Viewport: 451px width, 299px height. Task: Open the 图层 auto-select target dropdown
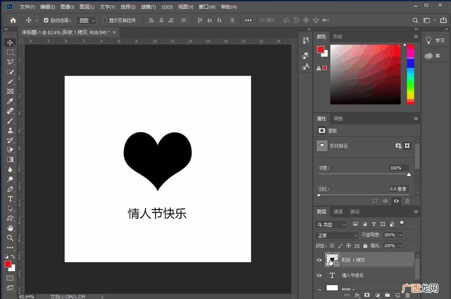tap(86, 20)
